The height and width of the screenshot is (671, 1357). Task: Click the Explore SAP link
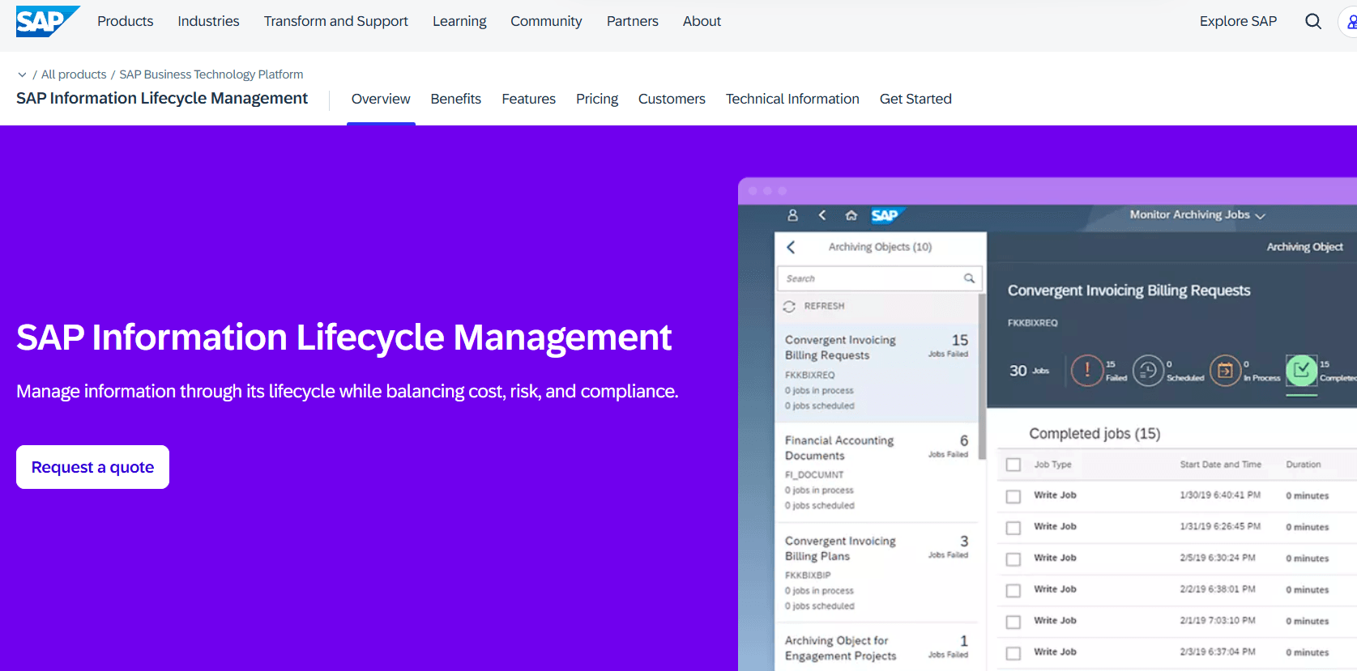pos(1238,21)
